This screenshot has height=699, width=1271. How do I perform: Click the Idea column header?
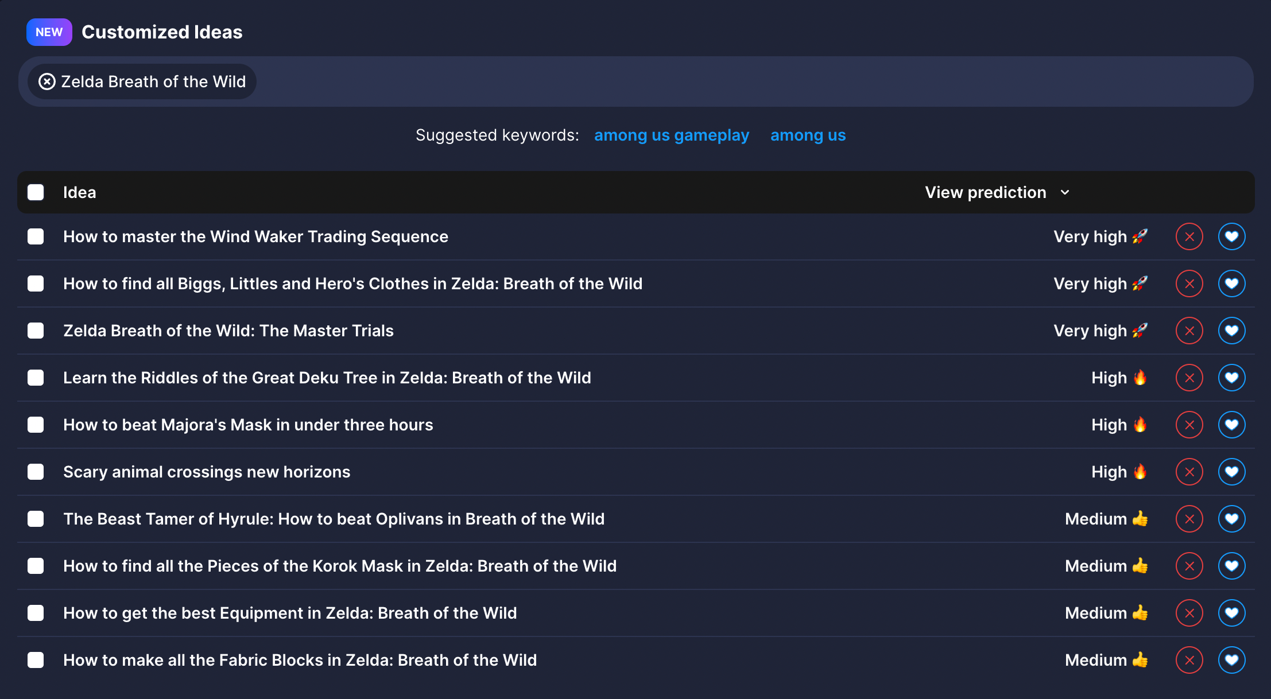(x=80, y=192)
